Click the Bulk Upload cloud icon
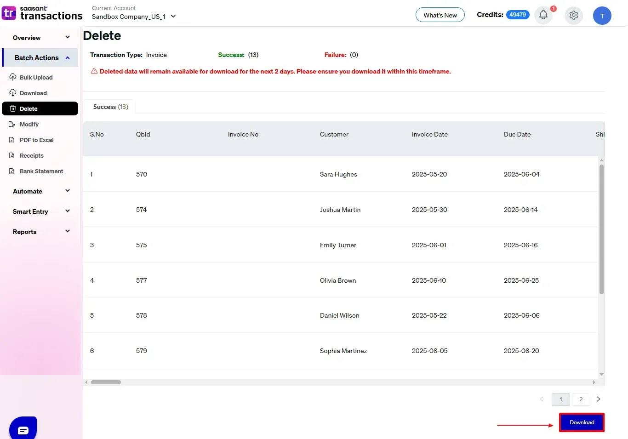This screenshot has height=439, width=628. 13,77
